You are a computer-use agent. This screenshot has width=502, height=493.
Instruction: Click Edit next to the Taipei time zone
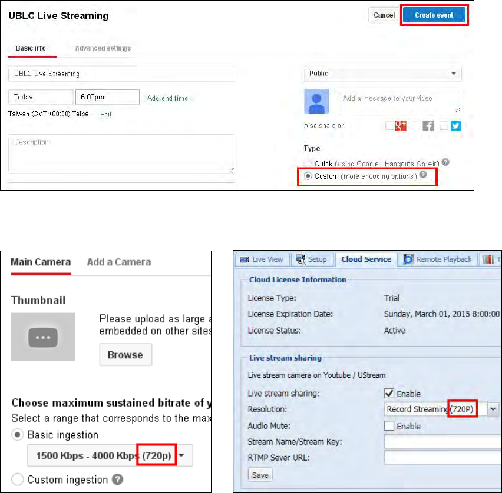pos(105,114)
